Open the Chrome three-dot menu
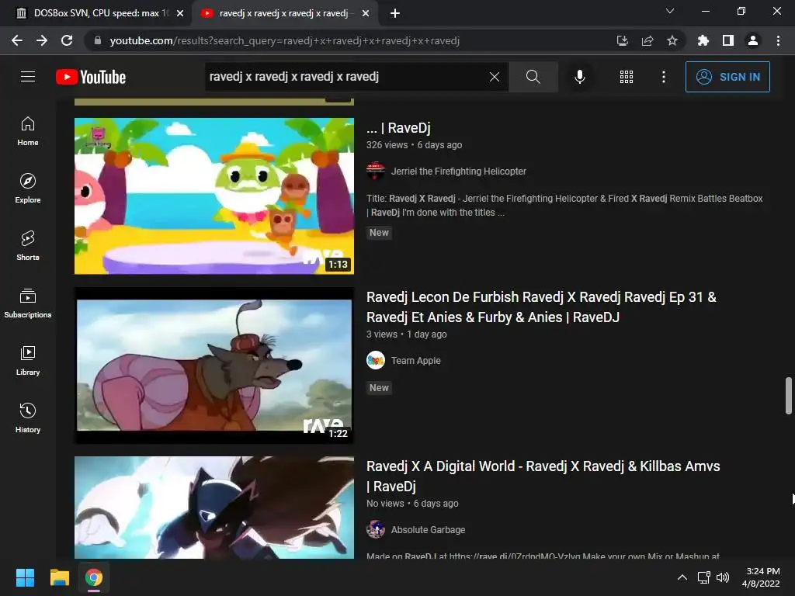Image resolution: width=795 pixels, height=596 pixels. pos(778,40)
